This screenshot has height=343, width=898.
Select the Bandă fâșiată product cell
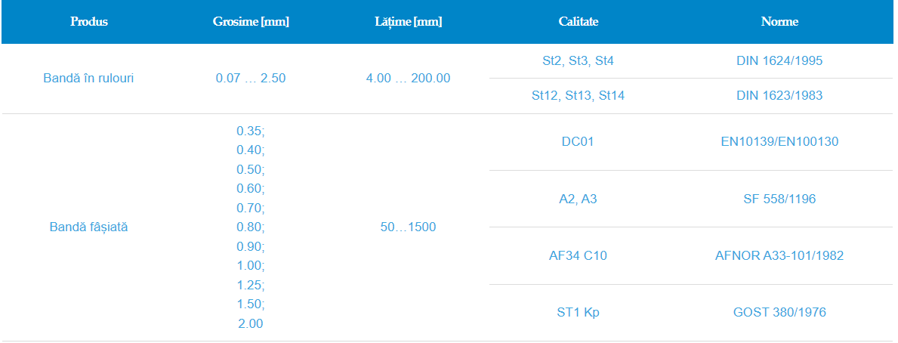click(89, 227)
